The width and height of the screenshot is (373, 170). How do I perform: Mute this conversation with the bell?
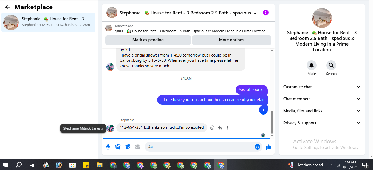(x=312, y=65)
